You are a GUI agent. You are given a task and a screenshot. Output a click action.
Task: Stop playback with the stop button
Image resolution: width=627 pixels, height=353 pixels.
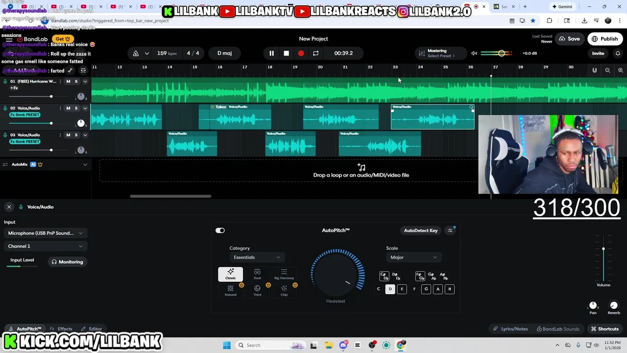(x=286, y=53)
